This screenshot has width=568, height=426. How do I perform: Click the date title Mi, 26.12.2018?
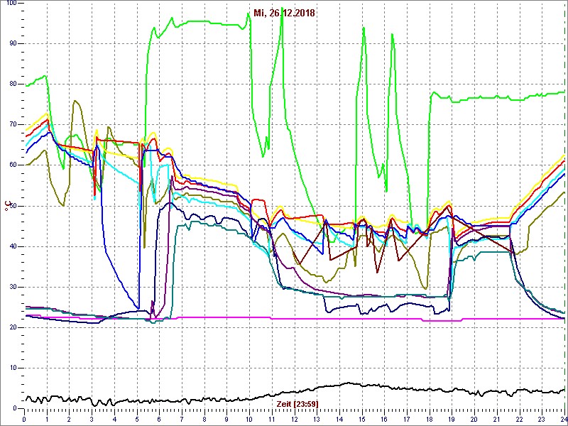point(284,13)
